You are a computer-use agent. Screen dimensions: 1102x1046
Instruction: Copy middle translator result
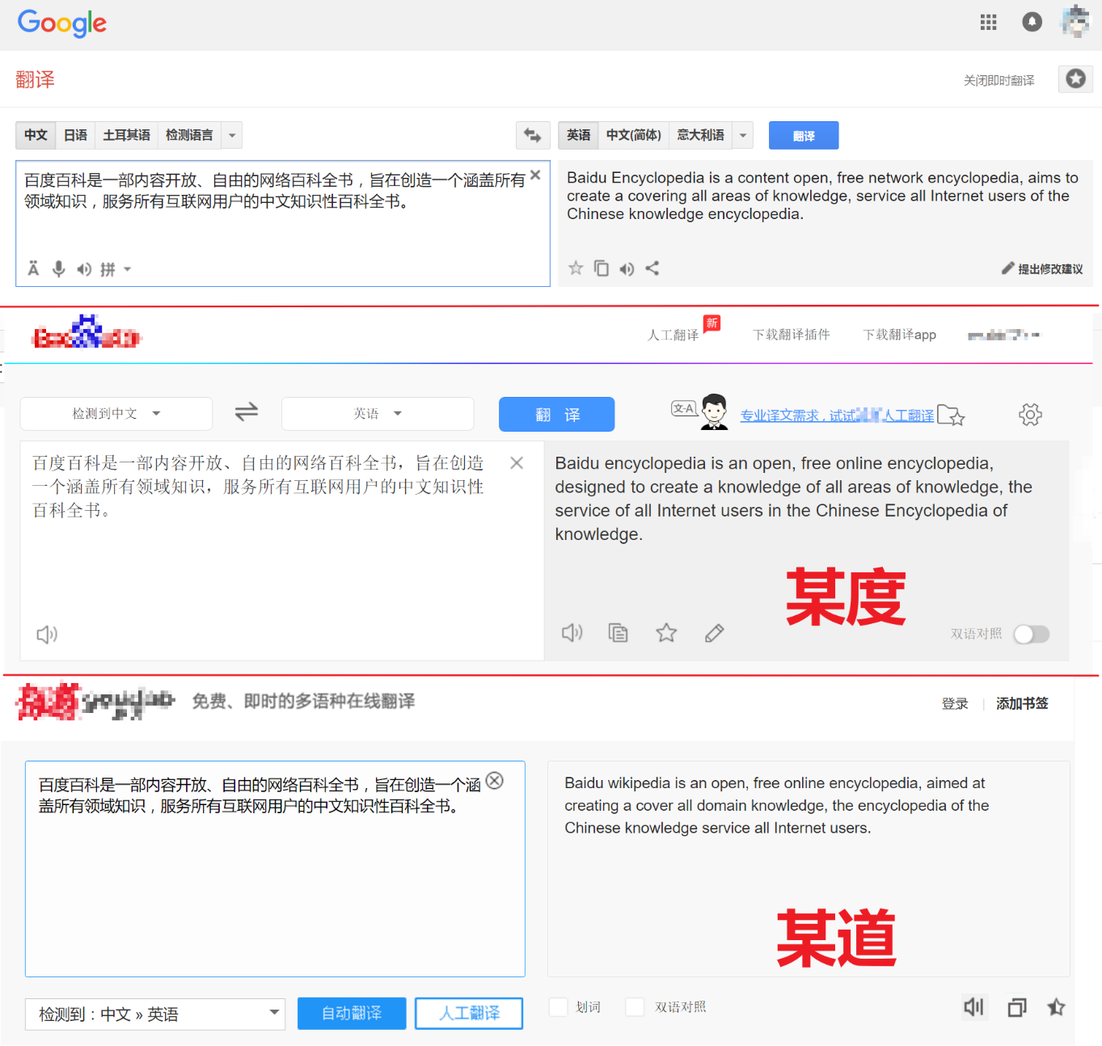619,632
